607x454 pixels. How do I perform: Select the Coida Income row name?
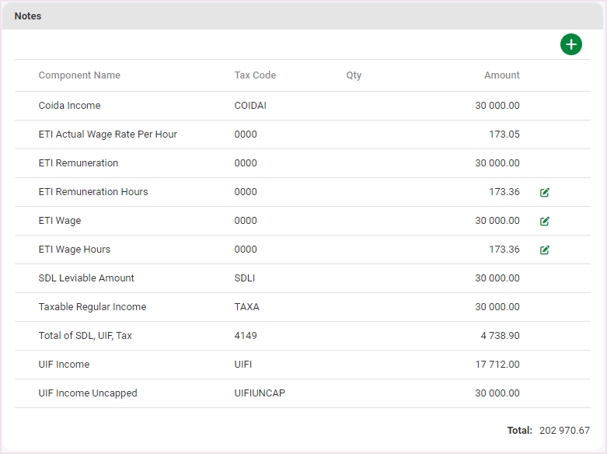point(69,106)
